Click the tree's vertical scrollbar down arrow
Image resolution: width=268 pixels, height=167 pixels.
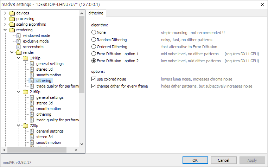pos(82,144)
